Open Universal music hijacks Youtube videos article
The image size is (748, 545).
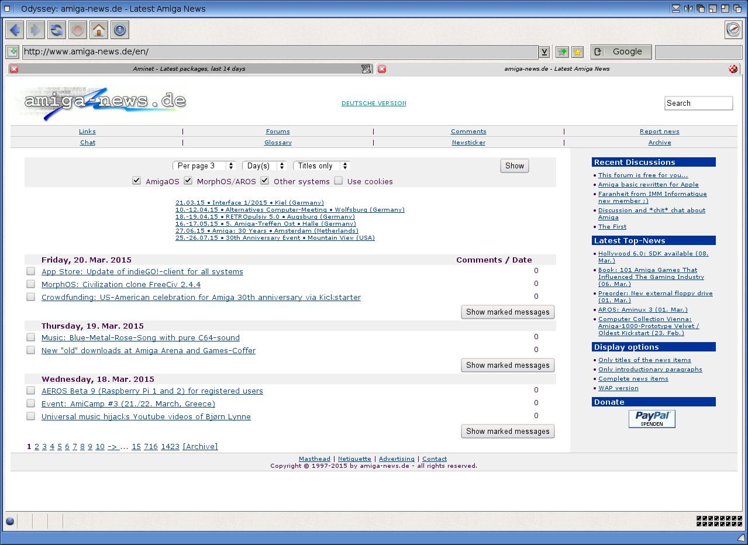click(x=146, y=417)
